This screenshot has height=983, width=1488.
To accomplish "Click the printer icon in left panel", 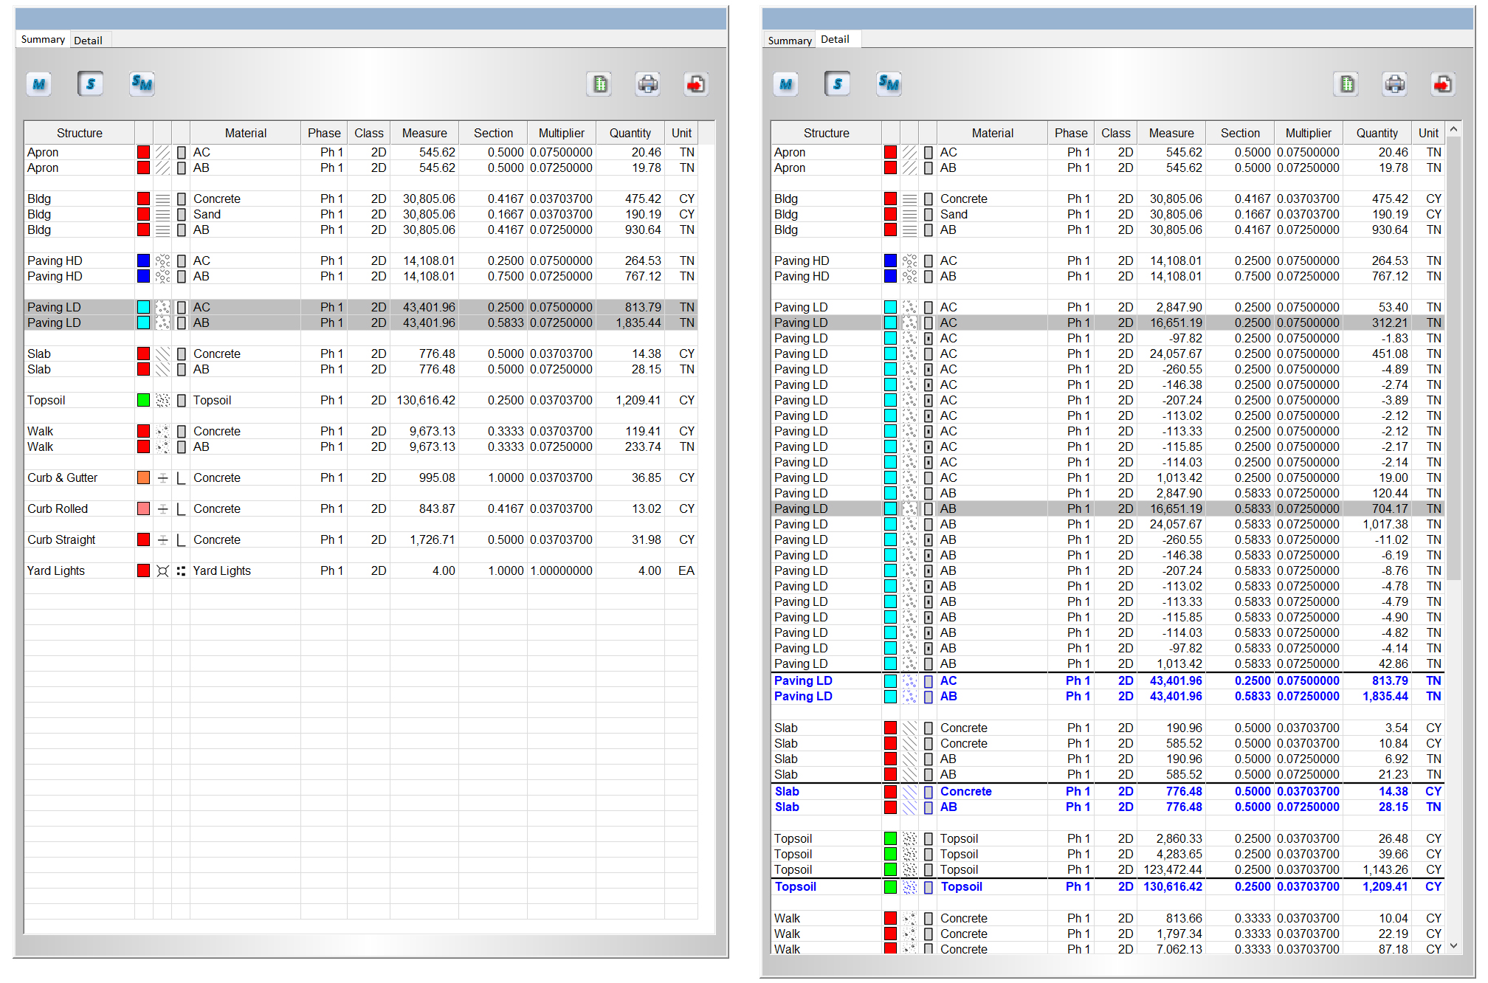I will 647,84.
